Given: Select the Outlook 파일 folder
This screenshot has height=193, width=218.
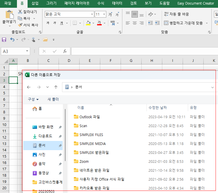Looking at the screenshot, I should (x=87, y=117).
